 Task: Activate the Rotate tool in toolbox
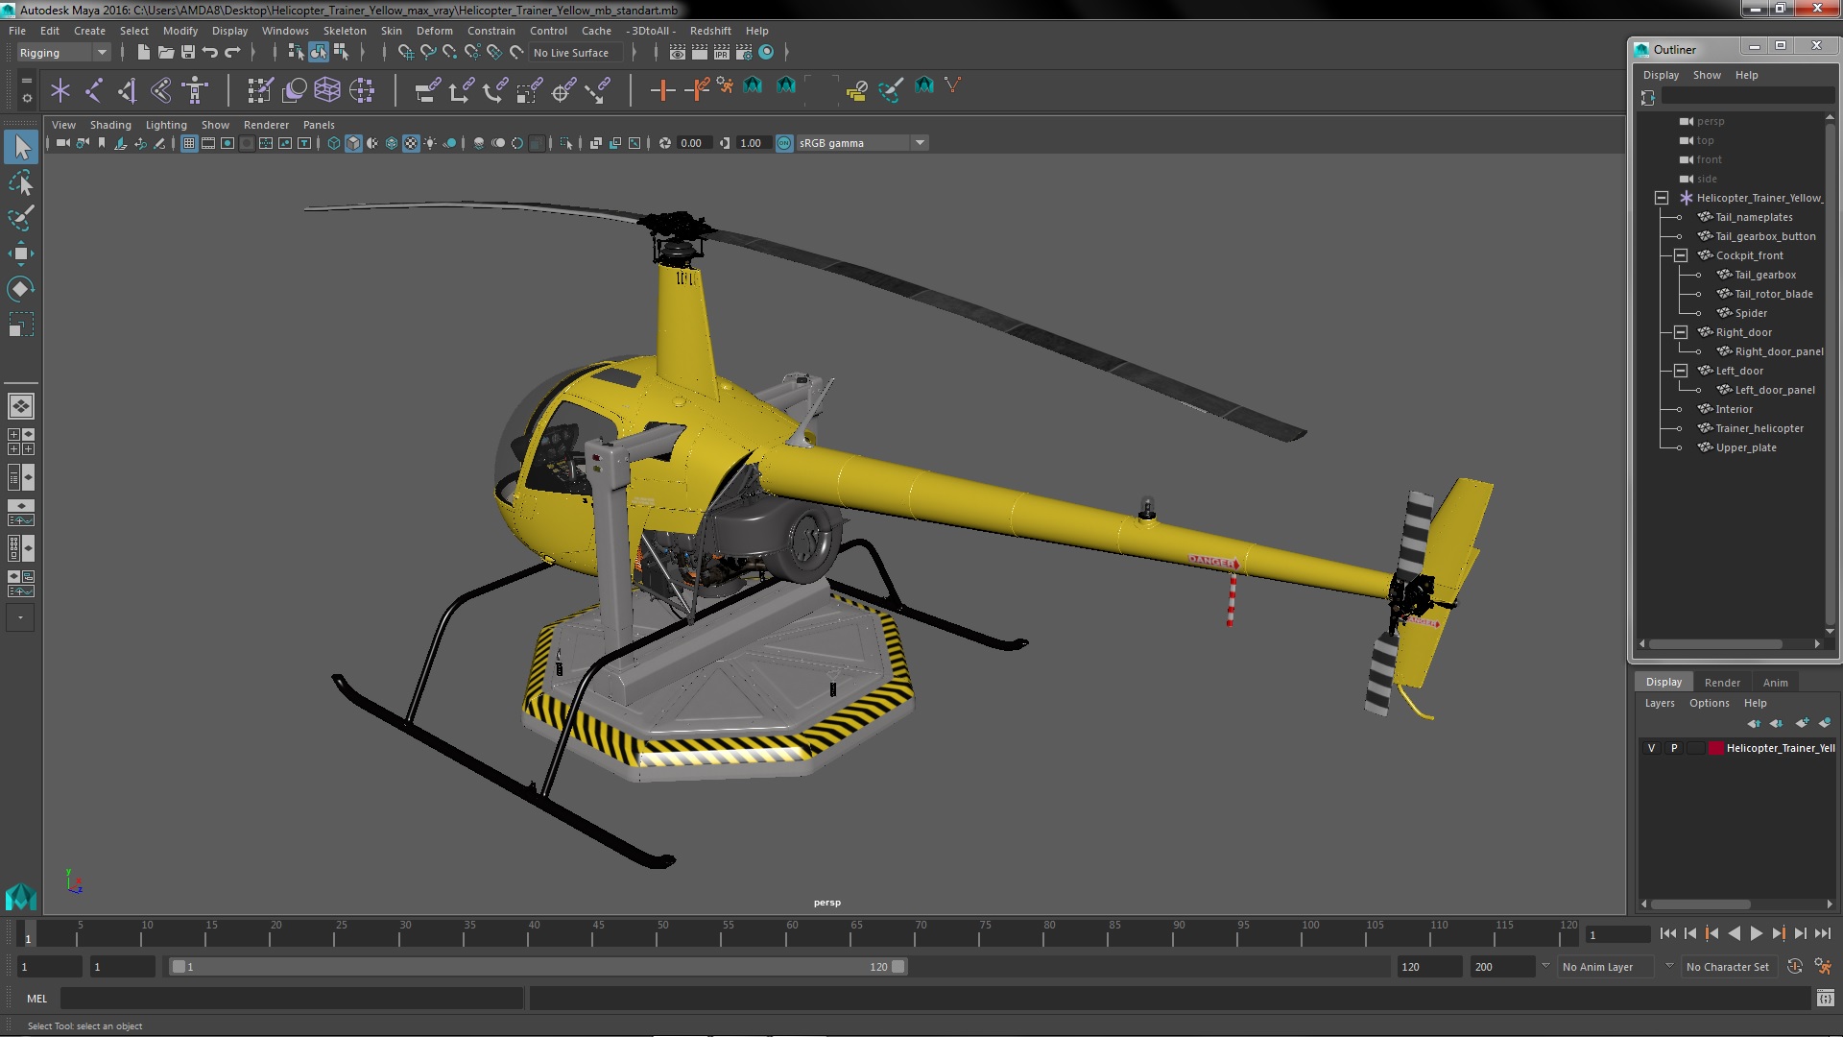click(21, 289)
